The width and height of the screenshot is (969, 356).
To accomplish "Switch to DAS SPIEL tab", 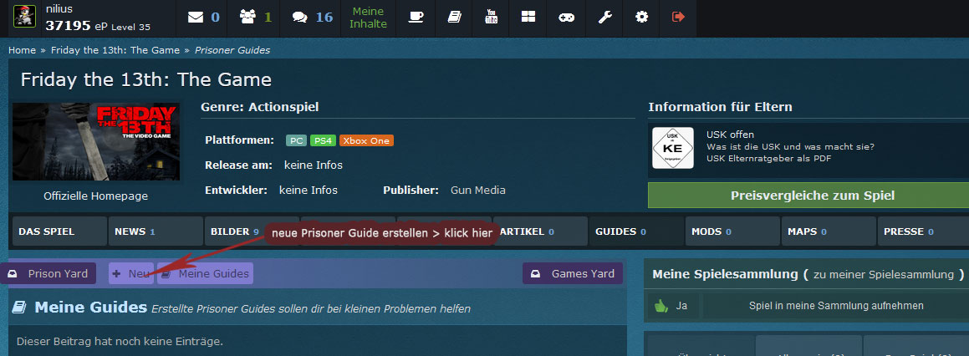I will coord(59,231).
